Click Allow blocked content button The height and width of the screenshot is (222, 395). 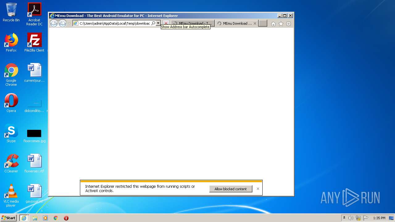click(231, 189)
